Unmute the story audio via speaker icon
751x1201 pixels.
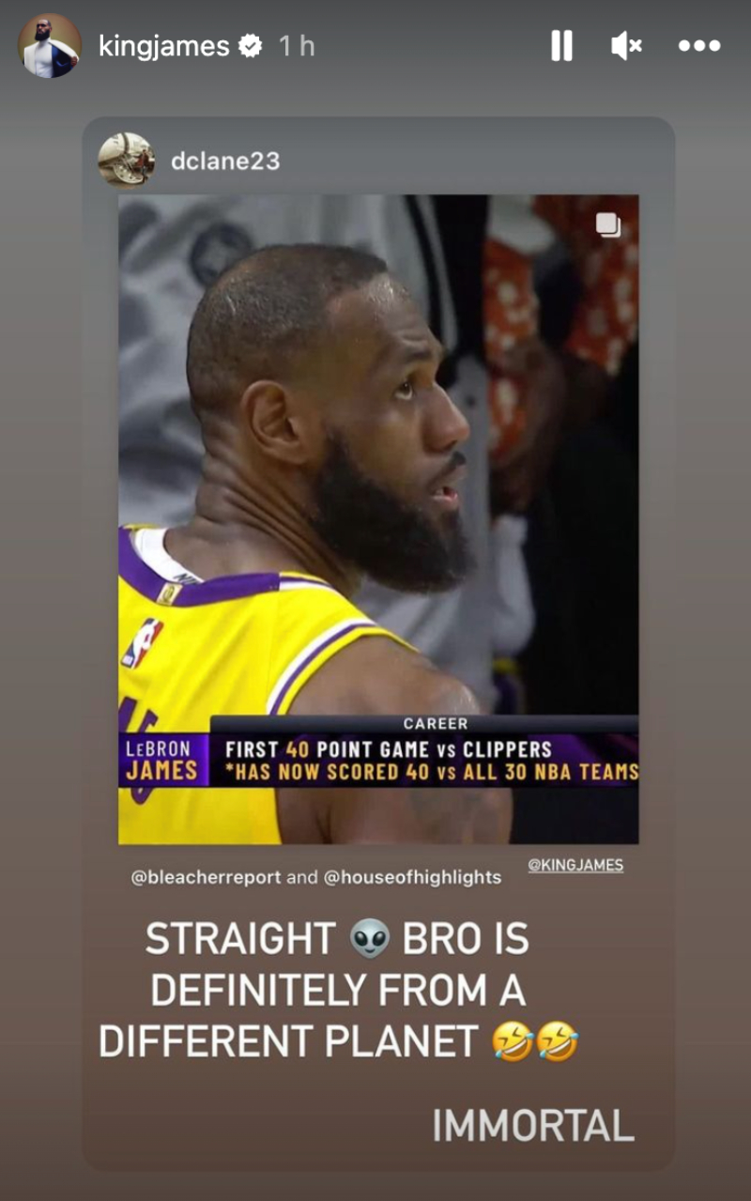(626, 45)
